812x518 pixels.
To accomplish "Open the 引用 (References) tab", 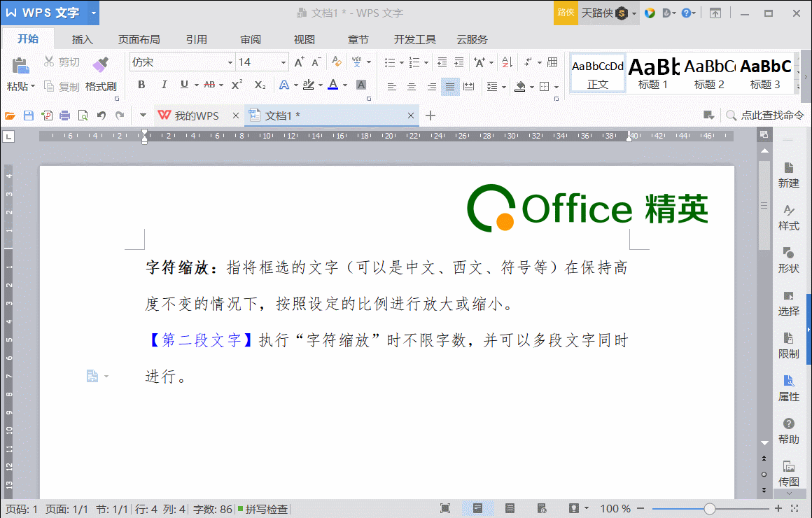I will pyautogui.click(x=196, y=39).
